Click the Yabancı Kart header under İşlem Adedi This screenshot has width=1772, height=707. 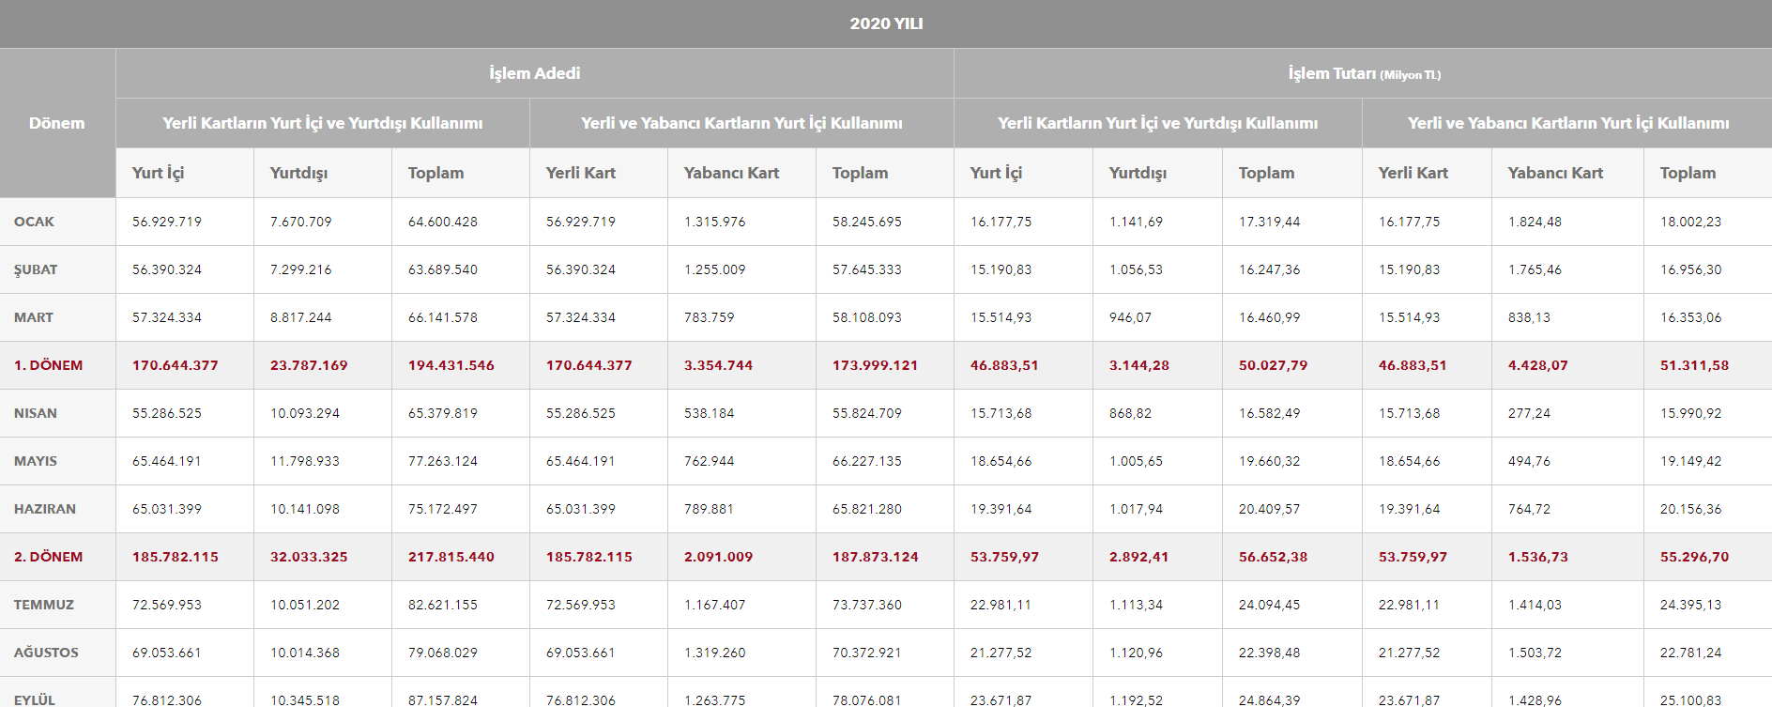coord(732,173)
